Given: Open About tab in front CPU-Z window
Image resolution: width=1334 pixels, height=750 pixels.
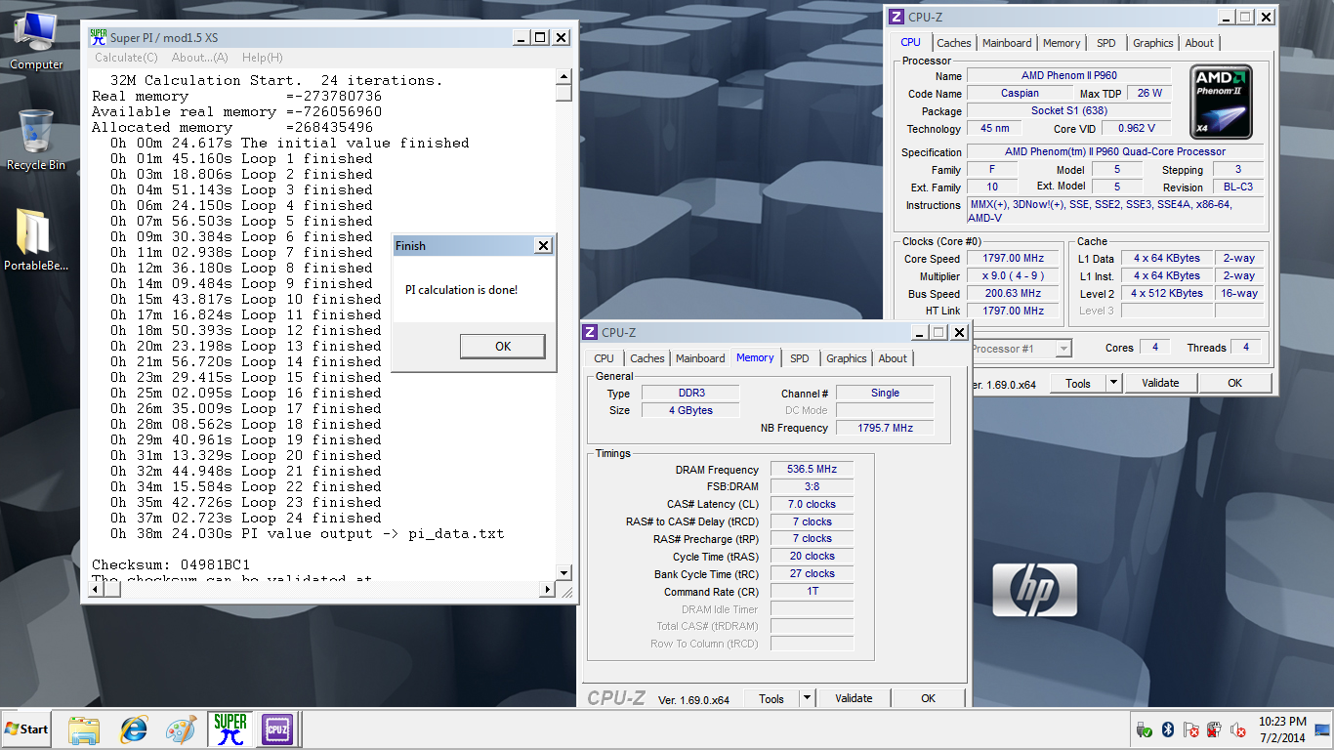Looking at the screenshot, I should (893, 358).
